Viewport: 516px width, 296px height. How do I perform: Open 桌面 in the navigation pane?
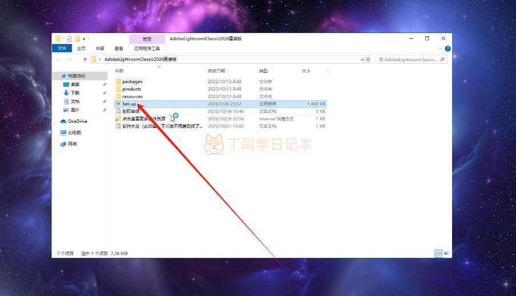click(75, 84)
